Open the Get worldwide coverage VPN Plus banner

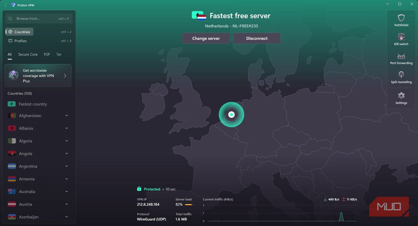pyautogui.click(x=38, y=76)
